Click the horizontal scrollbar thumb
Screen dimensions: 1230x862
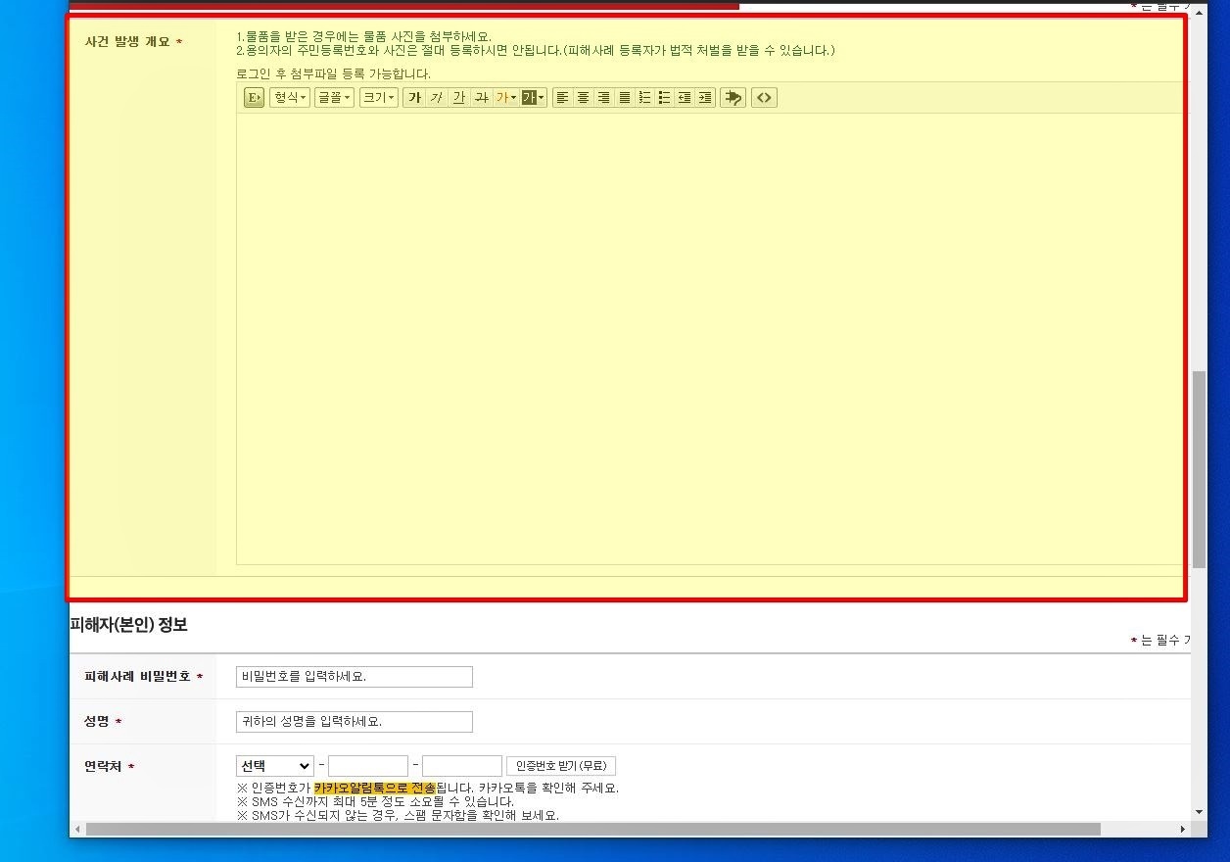[593, 830]
